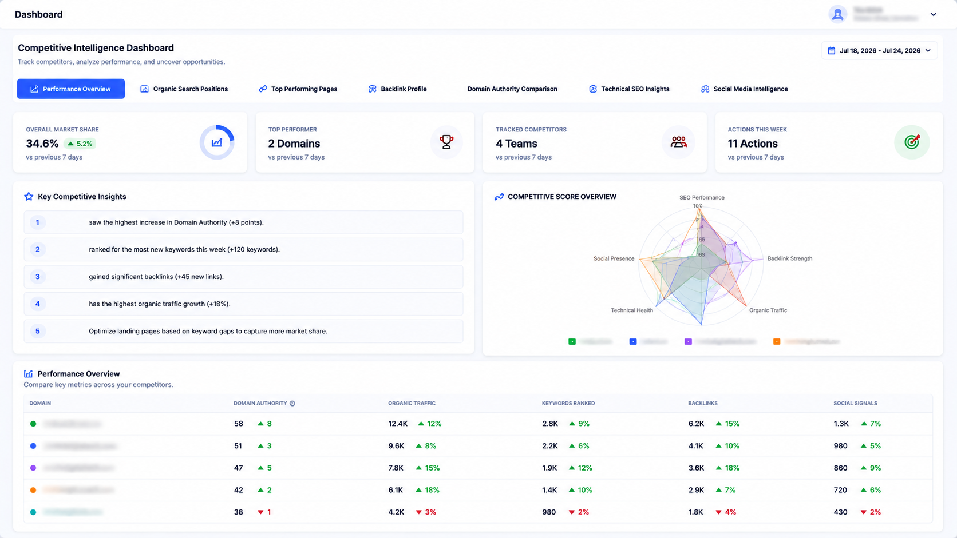This screenshot has height=538, width=957.
Task: Click the trophy icon in Top Performer card
Action: (446, 142)
